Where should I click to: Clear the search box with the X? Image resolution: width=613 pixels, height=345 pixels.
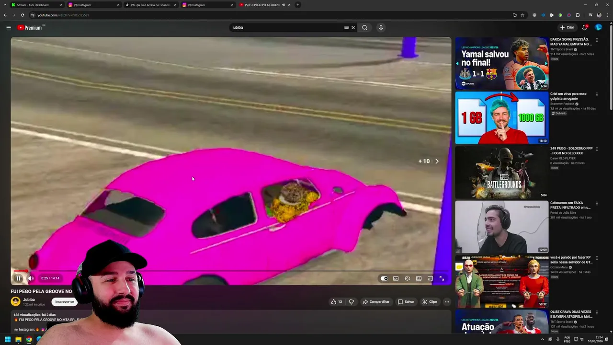point(353,27)
